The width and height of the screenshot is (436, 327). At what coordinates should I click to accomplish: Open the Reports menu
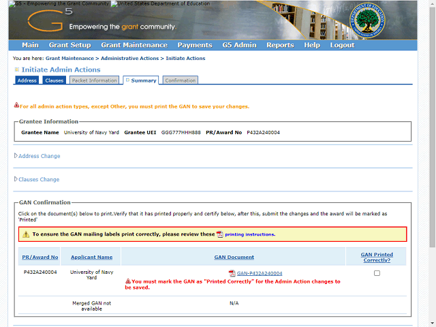tap(280, 45)
